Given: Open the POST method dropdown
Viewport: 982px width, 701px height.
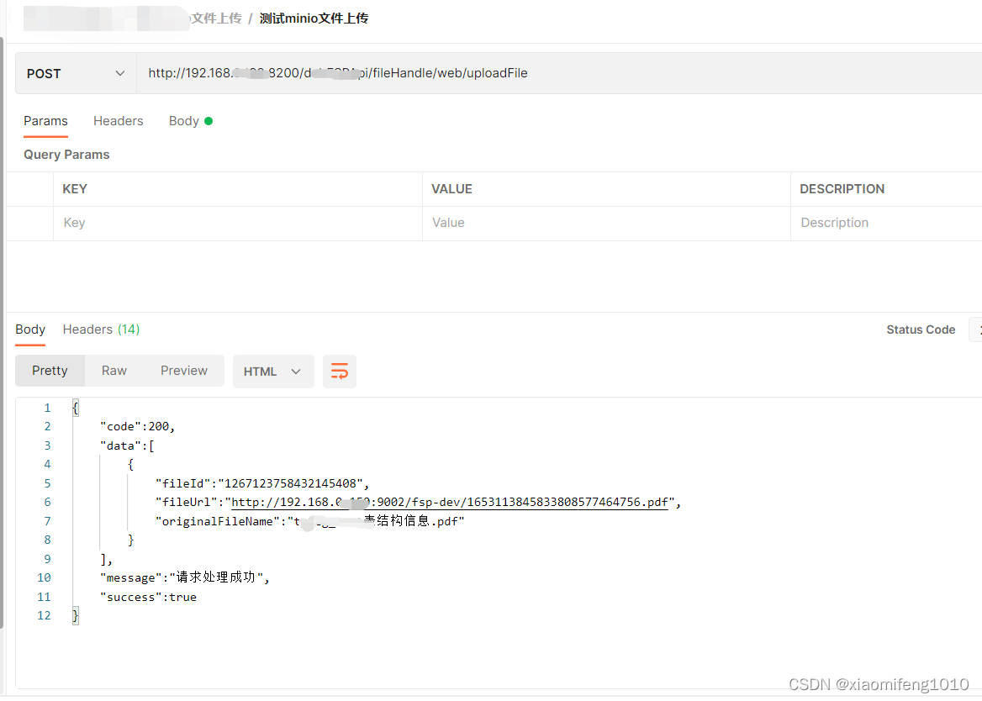Looking at the screenshot, I should tap(76, 73).
